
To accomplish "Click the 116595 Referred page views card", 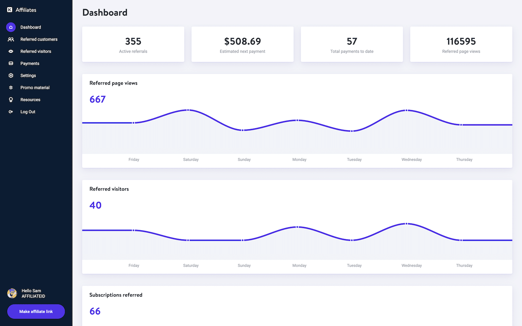I will click(x=461, y=44).
